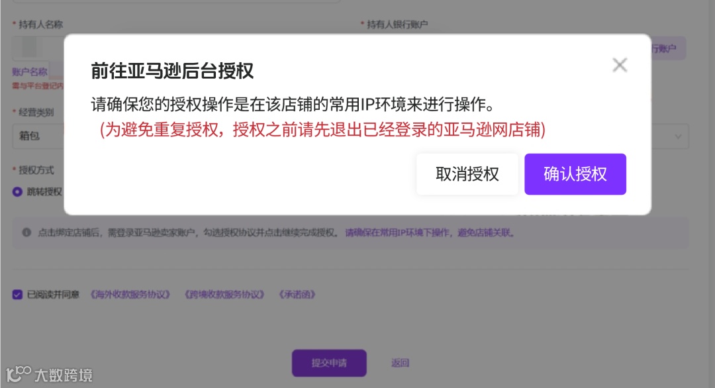Screen dimensions: 715x388
Task: Click the info icon beside the binding notice
Action: tap(26, 232)
